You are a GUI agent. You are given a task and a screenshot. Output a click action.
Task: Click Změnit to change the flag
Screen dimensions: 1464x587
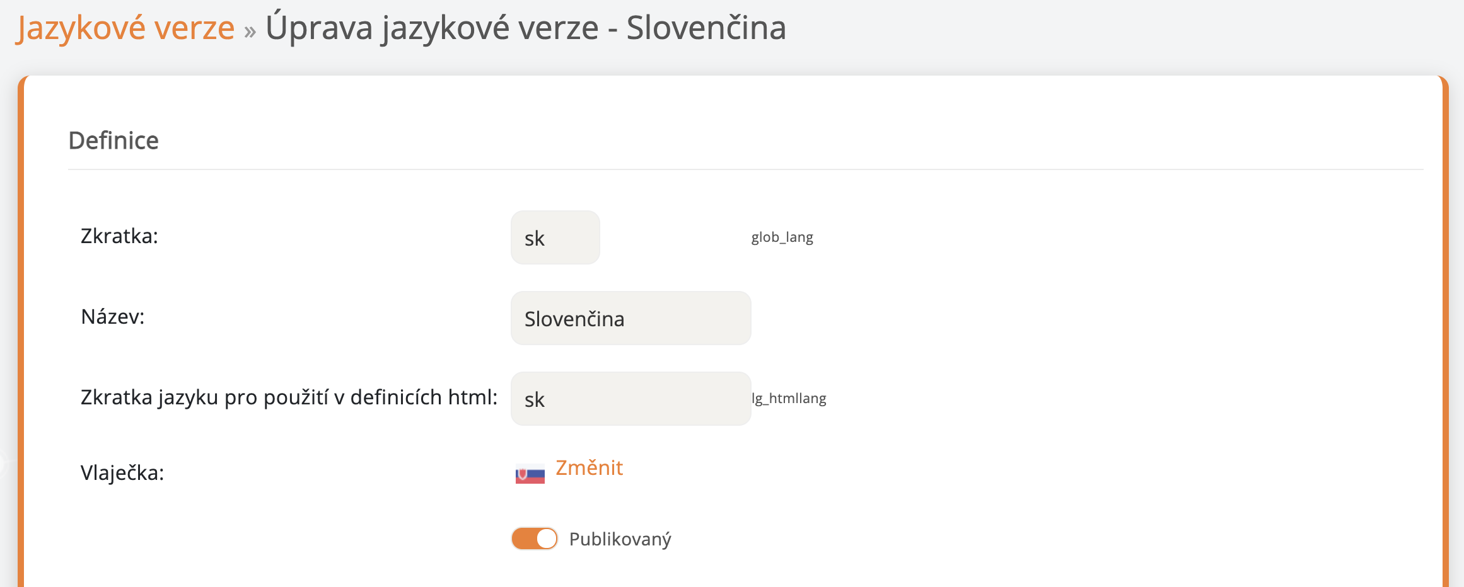(x=588, y=468)
